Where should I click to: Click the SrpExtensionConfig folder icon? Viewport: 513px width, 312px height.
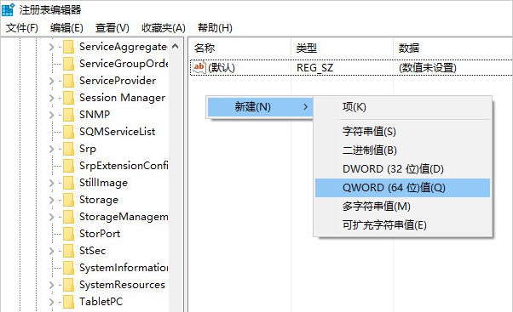coord(68,166)
